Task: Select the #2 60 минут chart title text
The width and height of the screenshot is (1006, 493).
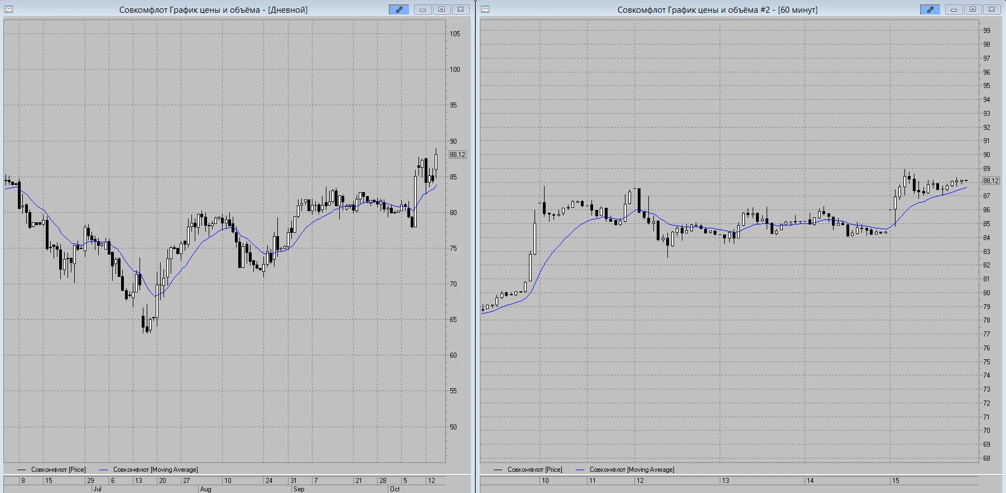Action: tap(718, 10)
